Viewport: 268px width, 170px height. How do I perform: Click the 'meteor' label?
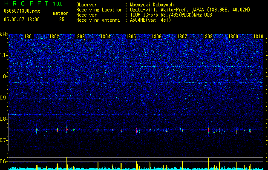click(x=61, y=13)
